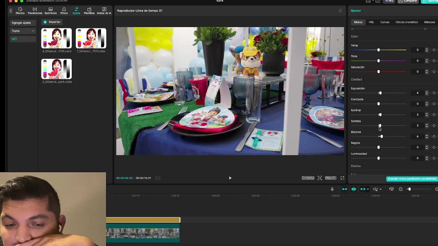
Task: Open the Plantillas panel
Action: click(x=89, y=11)
